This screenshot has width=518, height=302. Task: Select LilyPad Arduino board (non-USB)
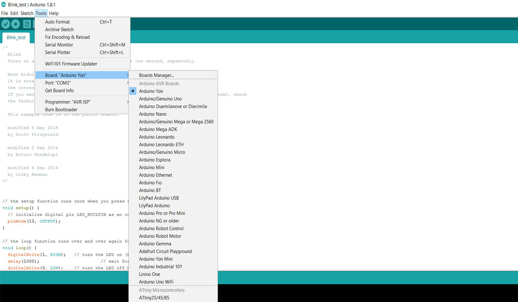coord(173,205)
